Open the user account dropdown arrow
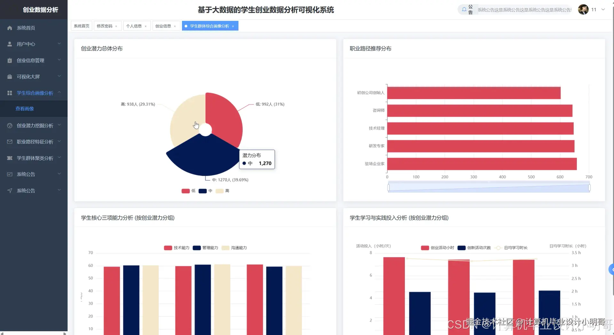 click(x=603, y=10)
